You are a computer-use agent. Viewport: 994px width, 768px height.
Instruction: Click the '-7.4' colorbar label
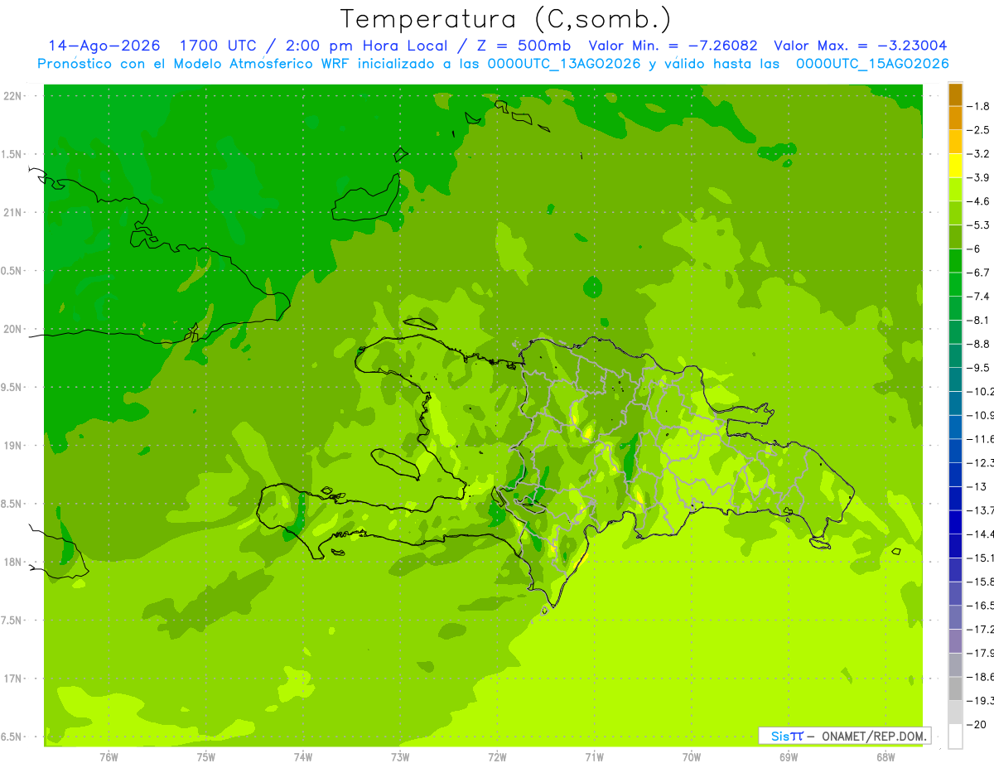pos(980,297)
